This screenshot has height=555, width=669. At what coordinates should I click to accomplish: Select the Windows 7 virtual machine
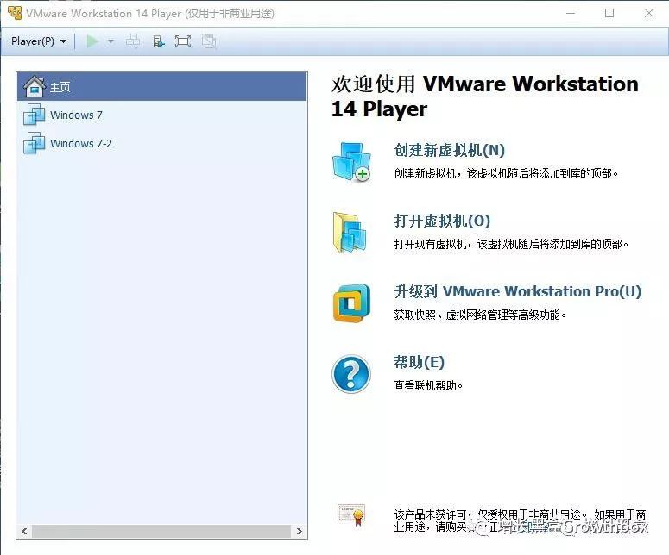162,115
